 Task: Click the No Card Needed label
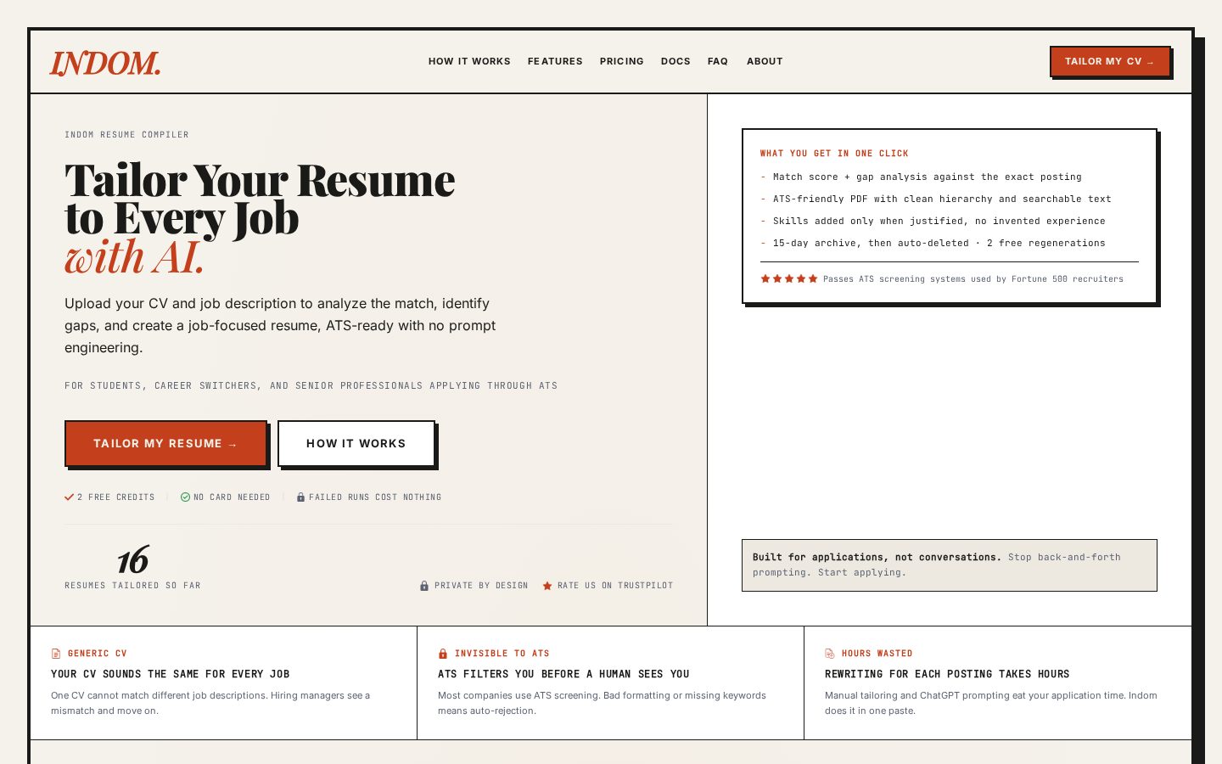232,497
